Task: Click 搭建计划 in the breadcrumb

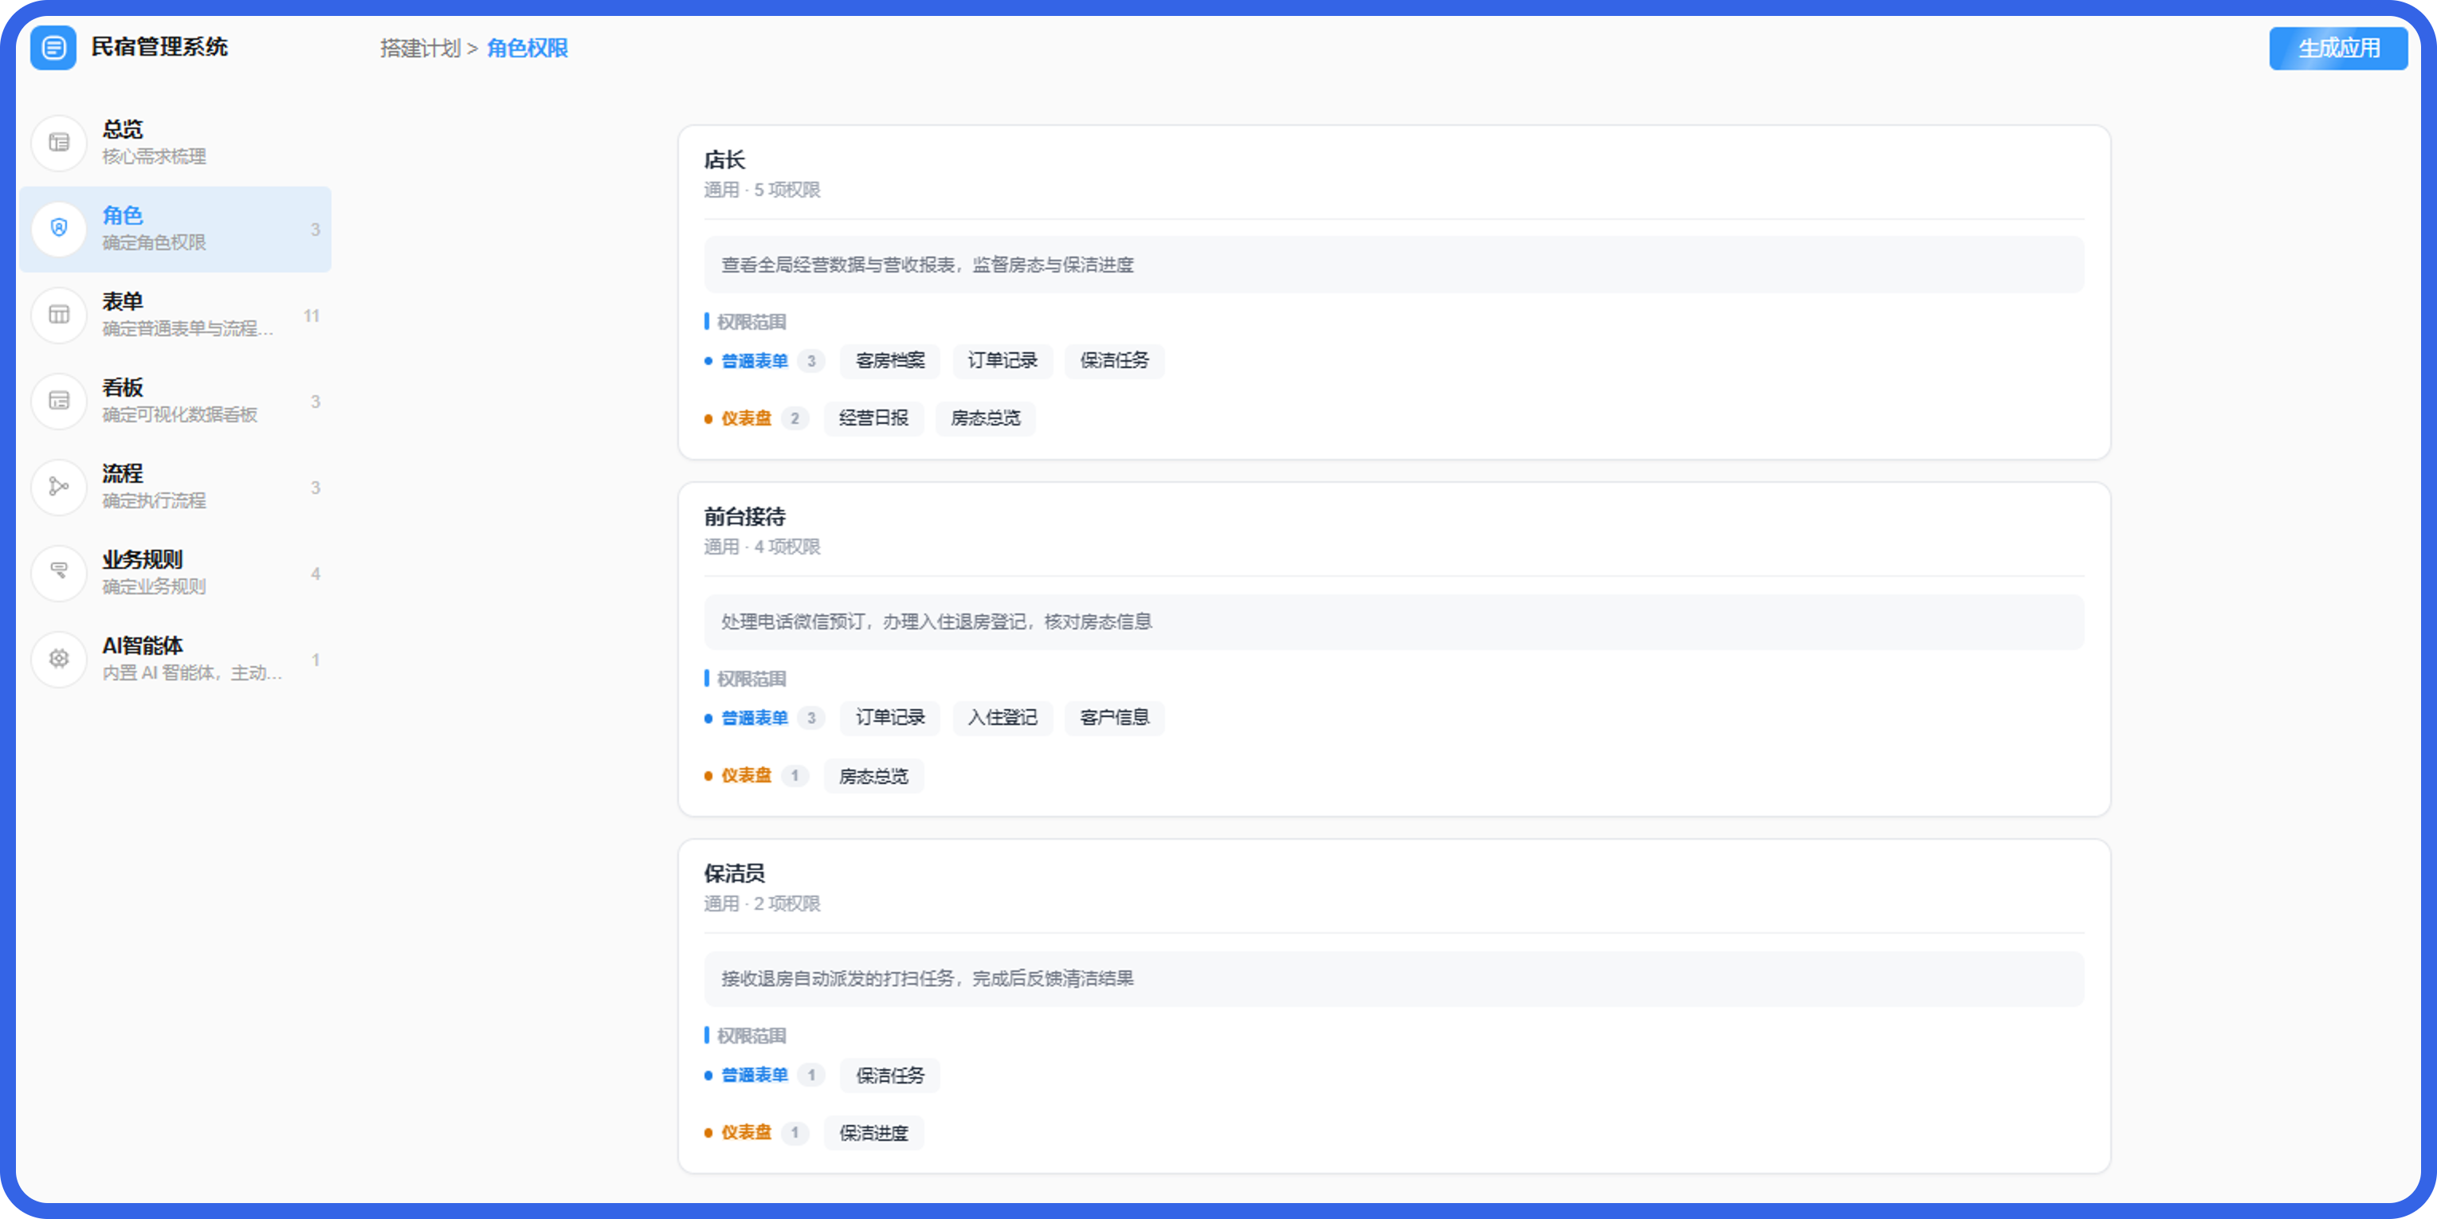Action: click(x=420, y=49)
